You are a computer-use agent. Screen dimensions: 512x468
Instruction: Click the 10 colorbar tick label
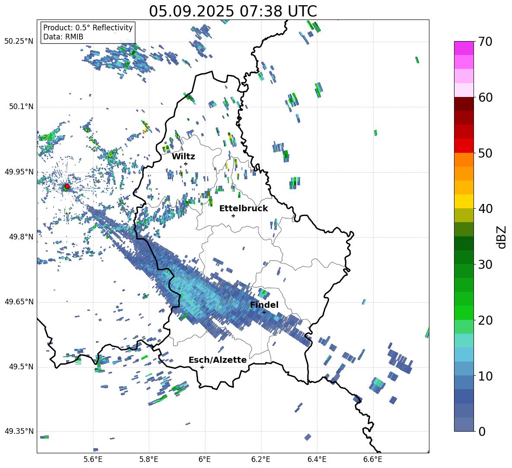485,376
